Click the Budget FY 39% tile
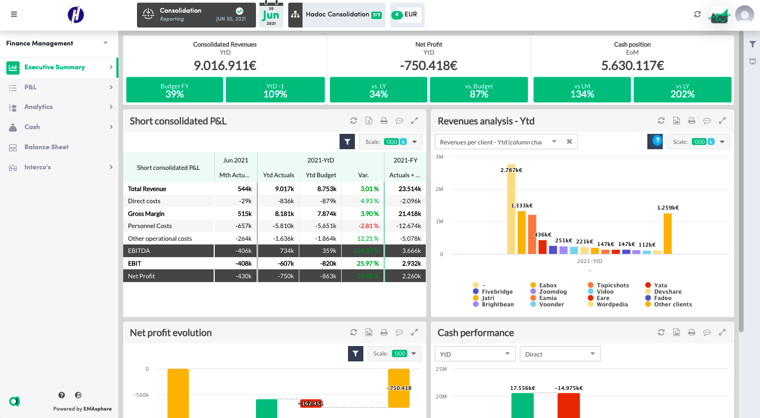This screenshot has width=760, height=418. coord(174,90)
